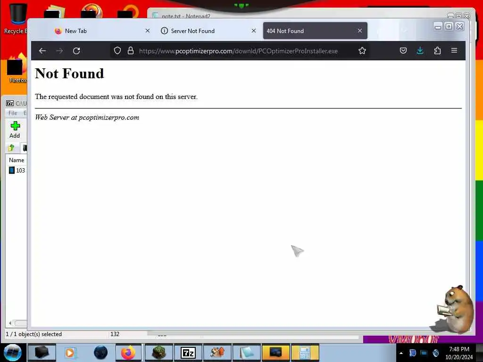The width and height of the screenshot is (483, 362).
Task: Close the 404 Not Found tab
Action: [x=360, y=31]
